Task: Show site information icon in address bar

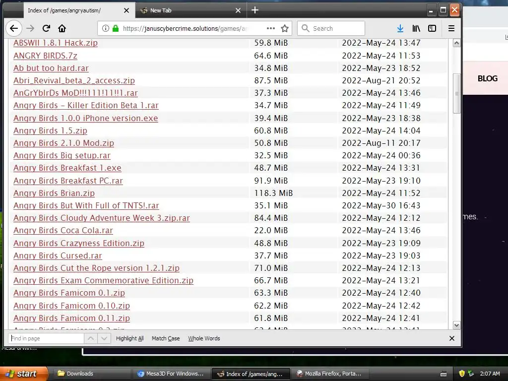Action: 106,28
